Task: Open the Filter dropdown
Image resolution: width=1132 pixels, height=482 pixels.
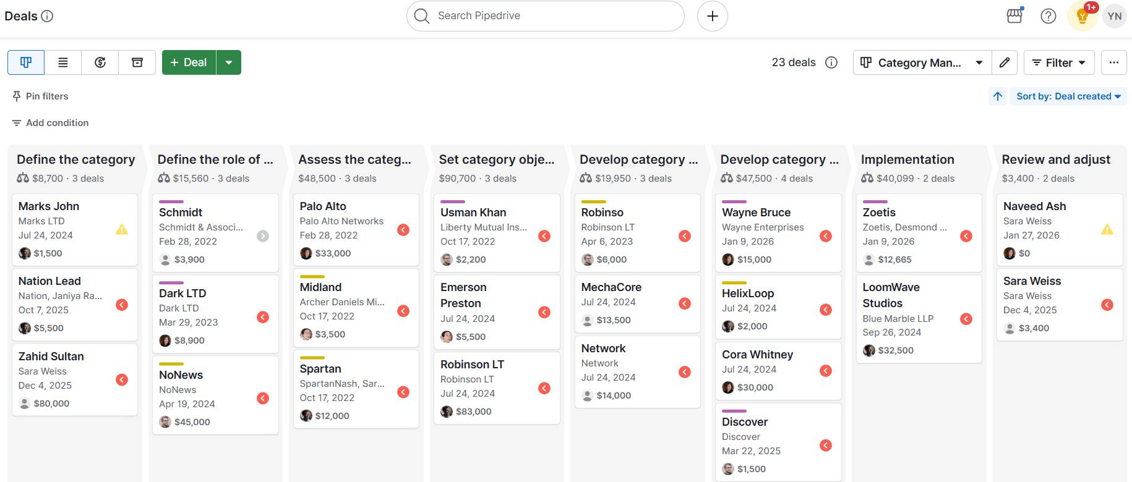Action: click(x=1059, y=62)
